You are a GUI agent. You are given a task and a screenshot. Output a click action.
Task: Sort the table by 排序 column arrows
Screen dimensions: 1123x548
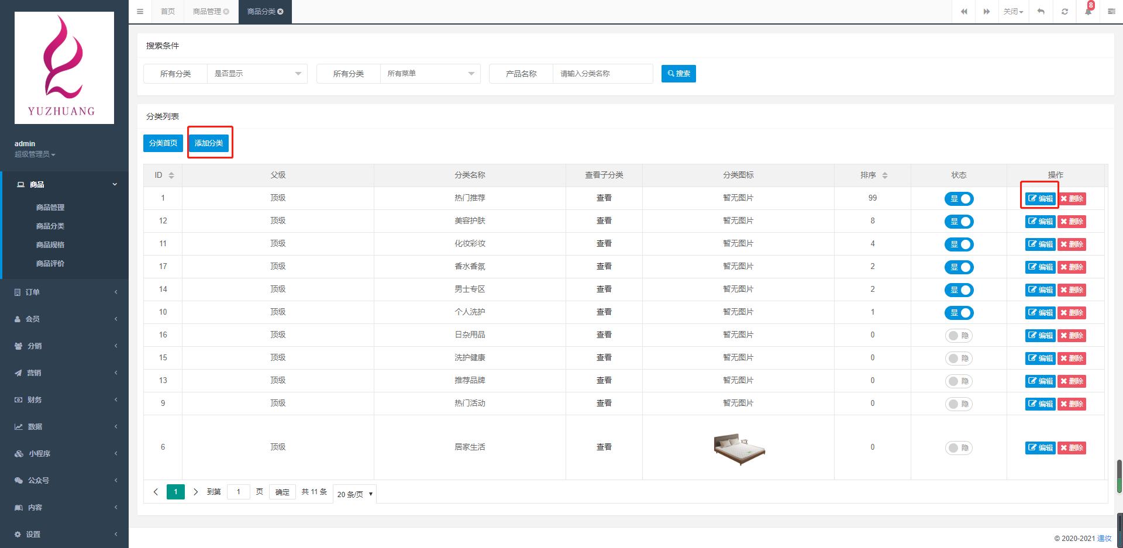tap(885, 175)
